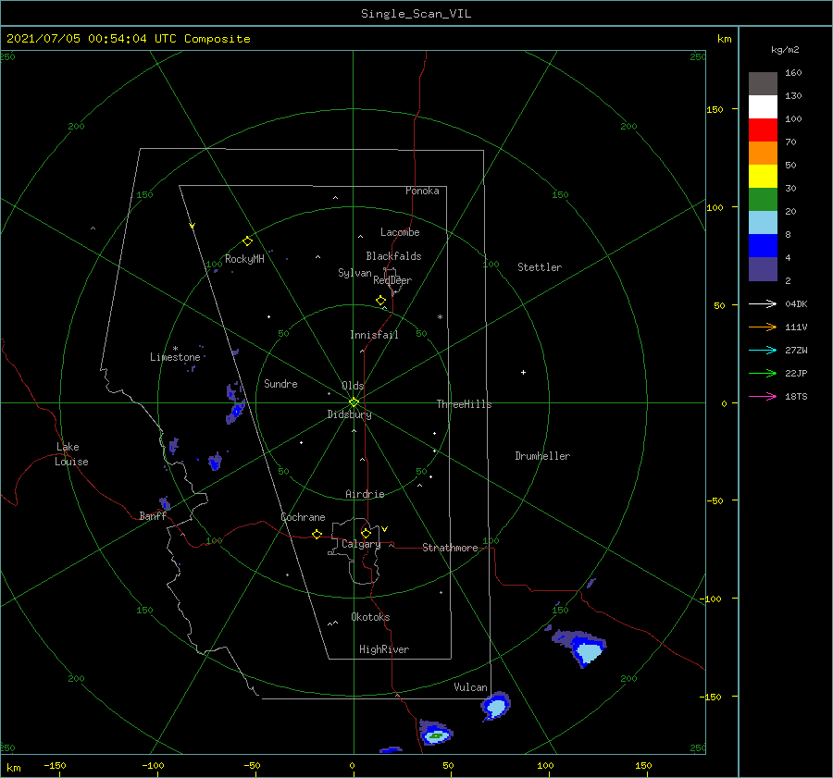
Task: Click the Innisfail map label
Action: click(374, 335)
